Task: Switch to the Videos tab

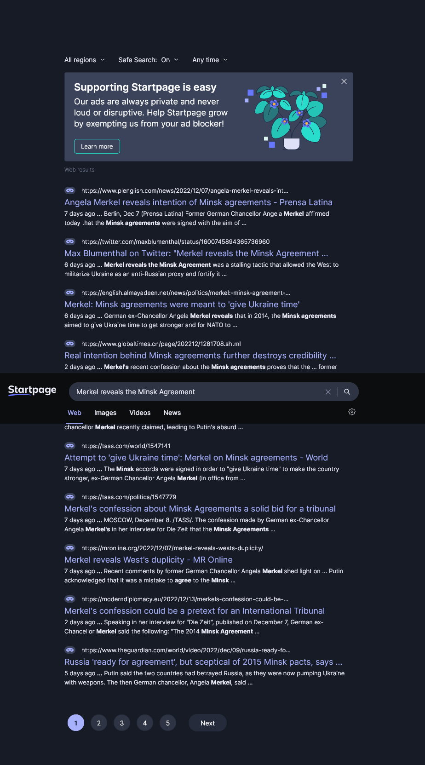Action: pos(140,413)
